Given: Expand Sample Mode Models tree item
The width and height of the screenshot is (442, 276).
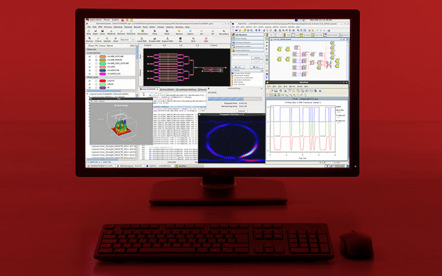Looking at the screenshot, I should [x=233, y=74].
